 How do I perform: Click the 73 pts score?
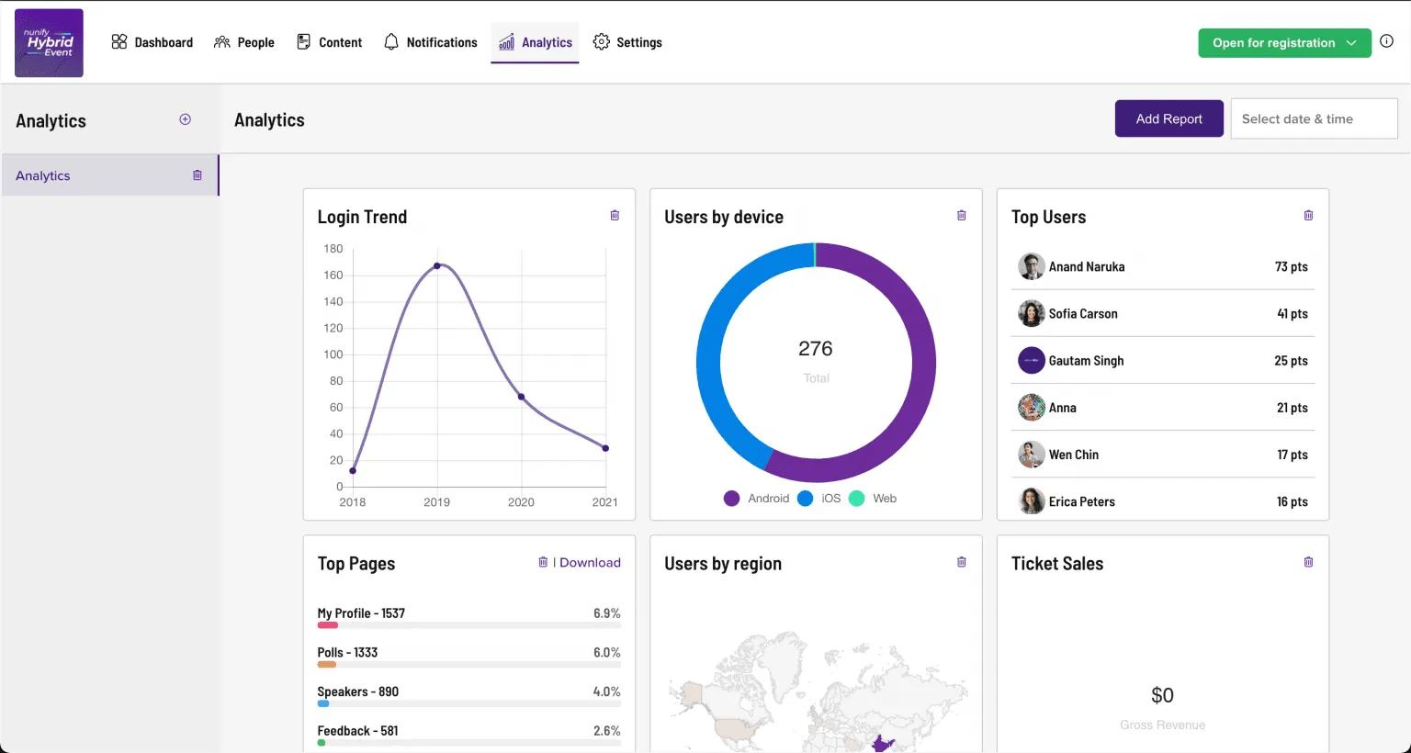pyautogui.click(x=1291, y=266)
